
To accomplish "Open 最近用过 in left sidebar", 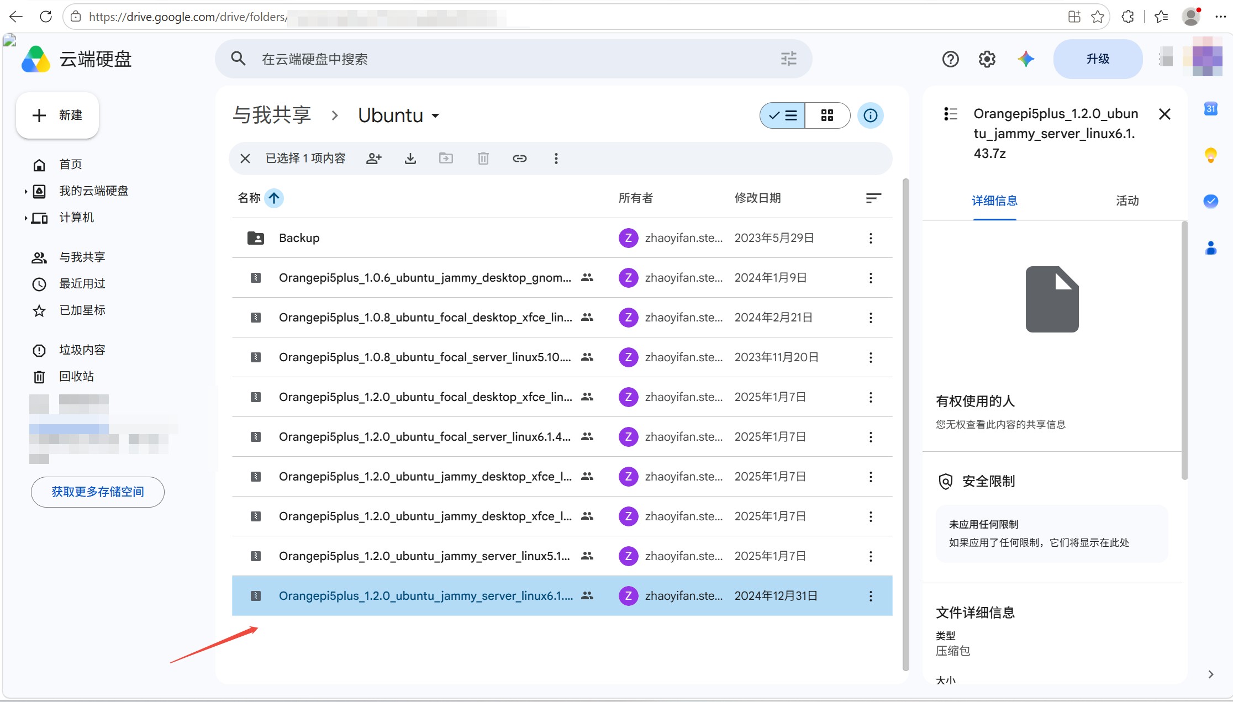I will pos(82,283).
